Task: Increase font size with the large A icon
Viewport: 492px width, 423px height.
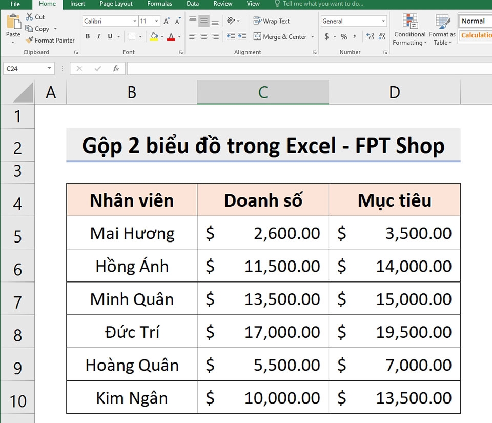Action: tap(167, 21)
